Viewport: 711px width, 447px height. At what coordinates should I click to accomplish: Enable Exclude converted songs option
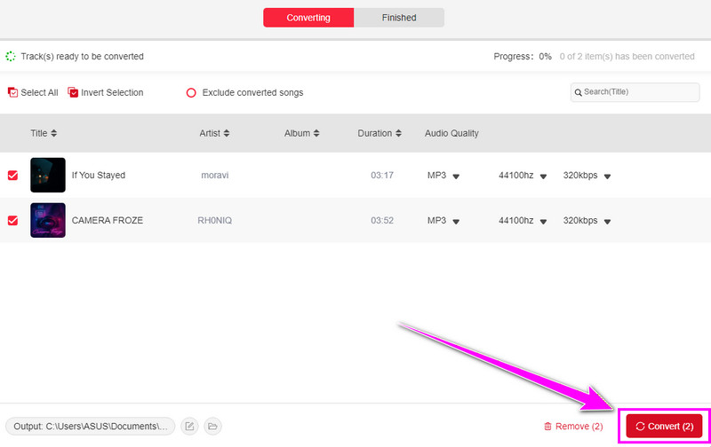[x=191, y=92]
